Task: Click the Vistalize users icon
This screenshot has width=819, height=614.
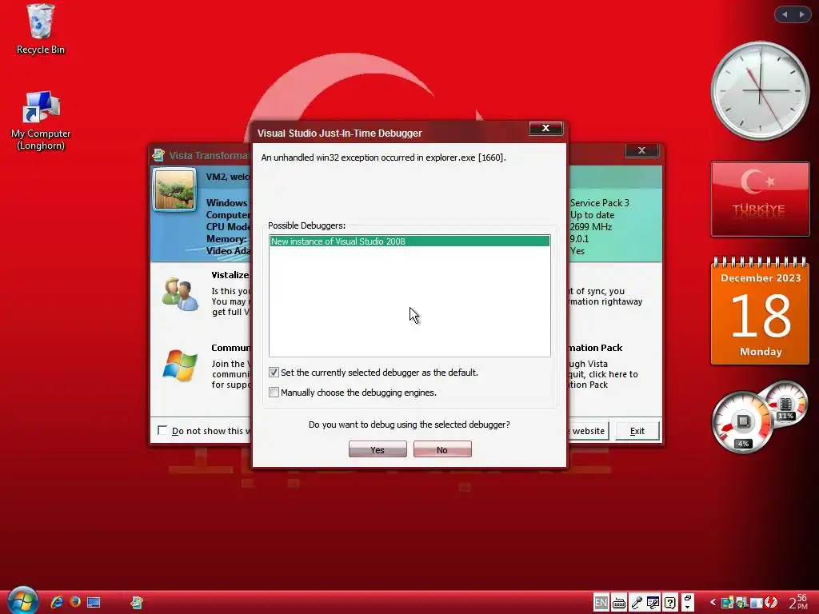Action: [x=180, y=294]
